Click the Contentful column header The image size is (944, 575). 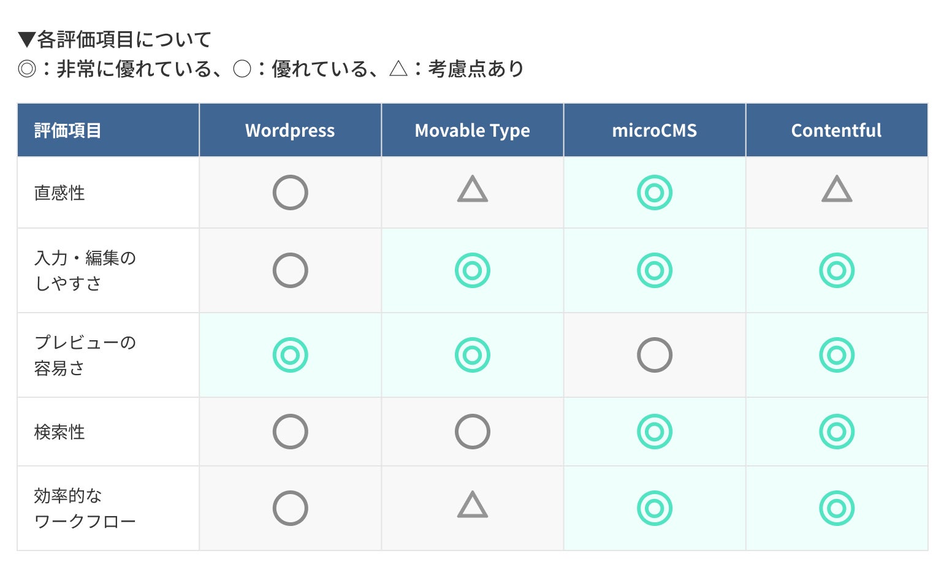point(836,131)
